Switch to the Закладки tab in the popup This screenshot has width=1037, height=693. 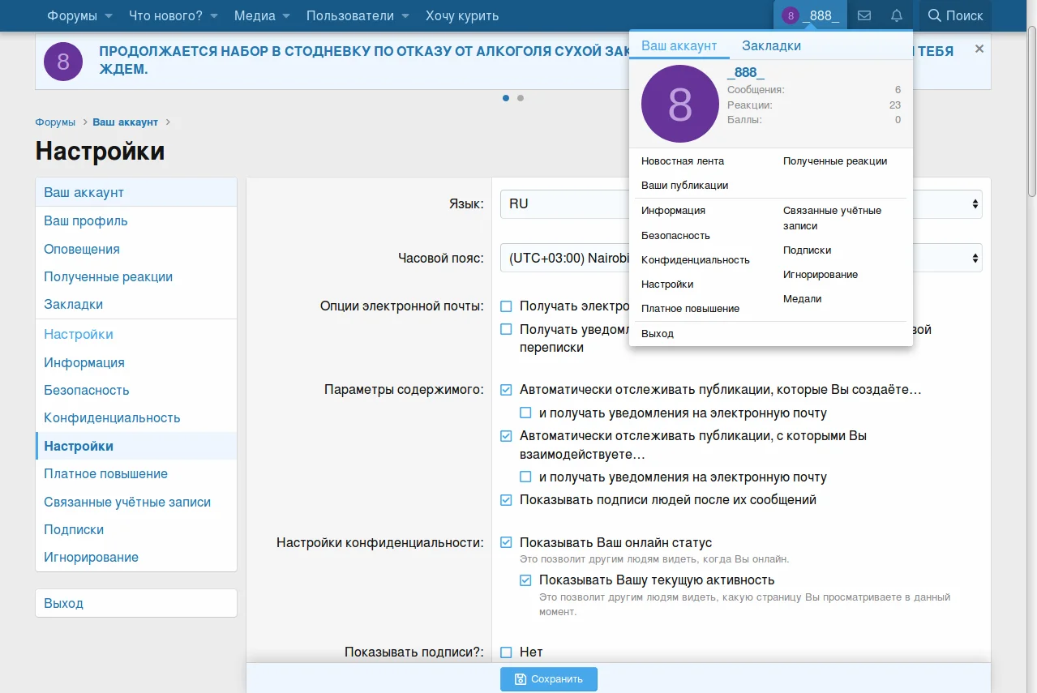point(771,45)
